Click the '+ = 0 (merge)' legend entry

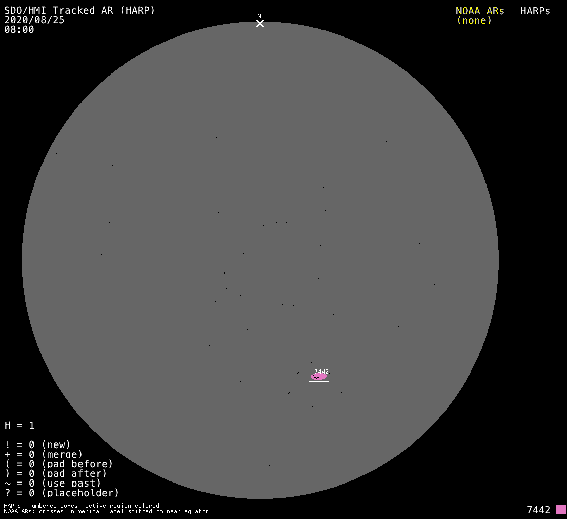44,454
